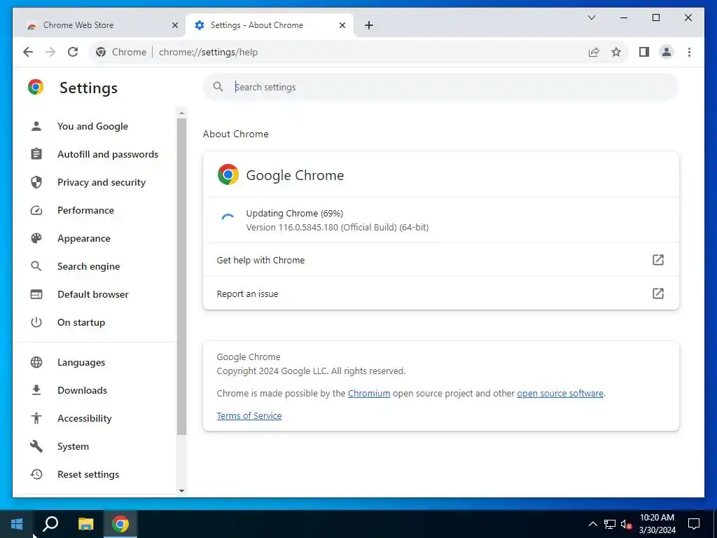Image resolution: width=717 pixels, height=538 pixels.
Task: Click sidebar scrollbar up arrow
Action: [x=181, y=113]
